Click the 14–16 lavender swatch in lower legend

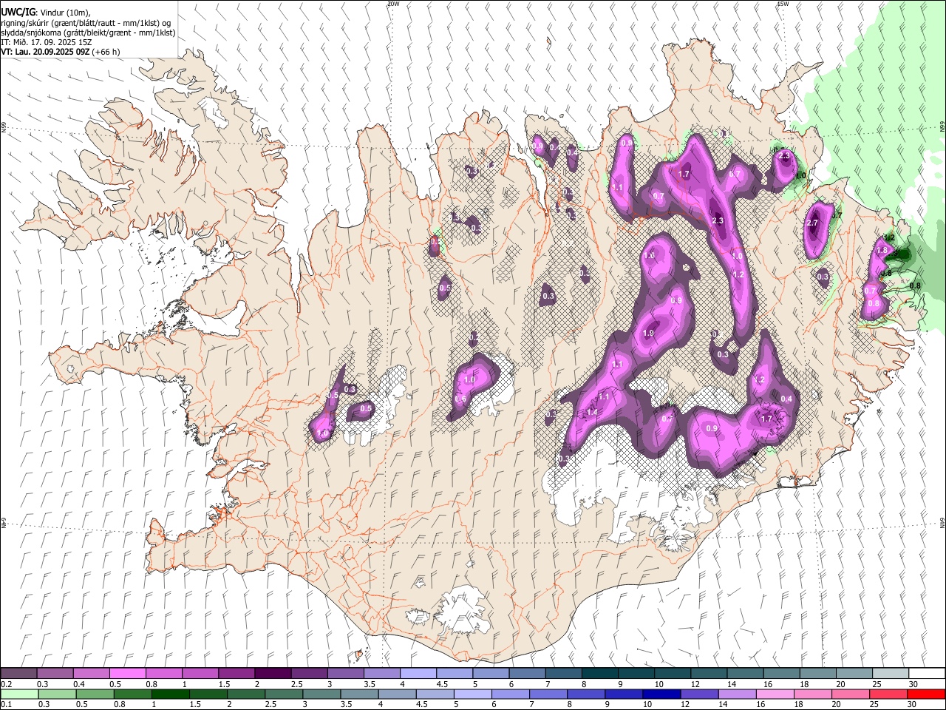point(737,694)
